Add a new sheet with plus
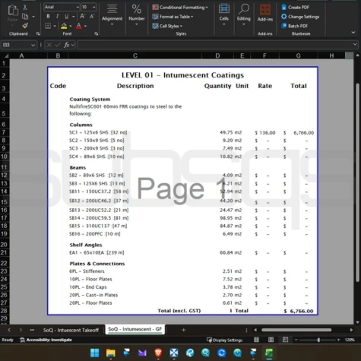Image resolution: width=361 pixels, height=361 pixels. click(184, 330)
